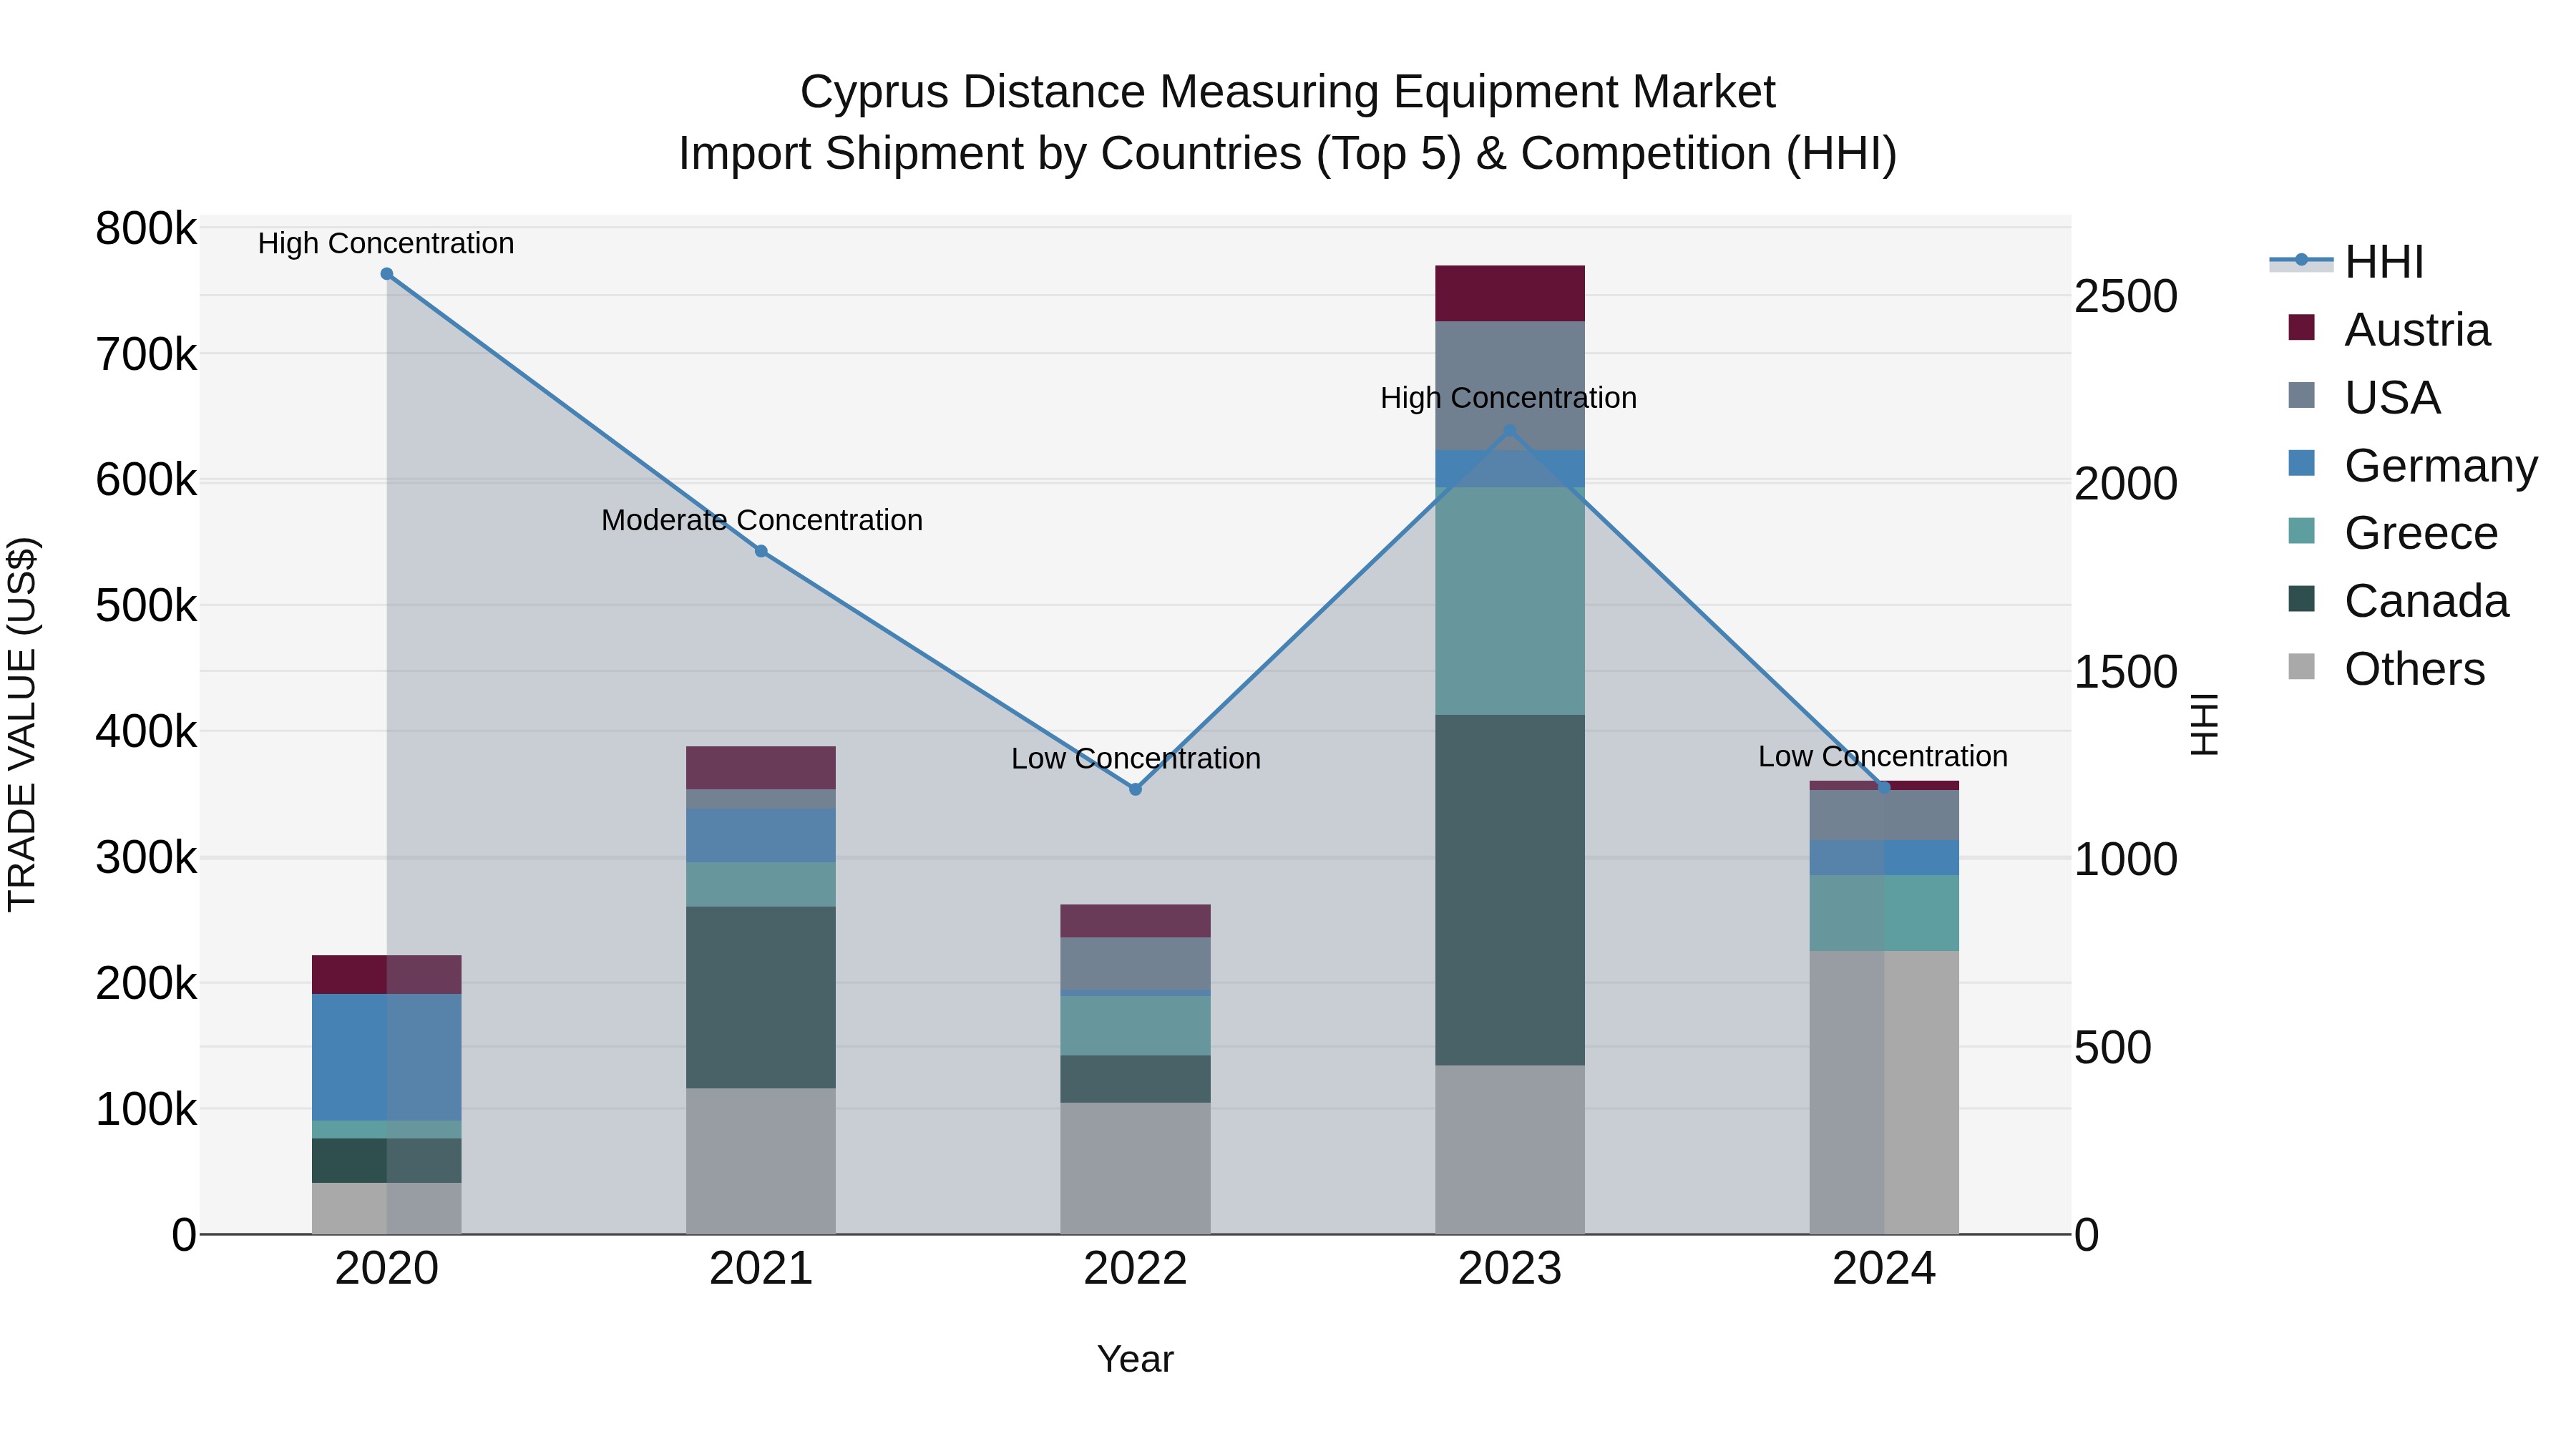Click the Greece segment in 2023 bar
The image size is (2576, 1449).
pyautogui.click(x=1510, y=601)
